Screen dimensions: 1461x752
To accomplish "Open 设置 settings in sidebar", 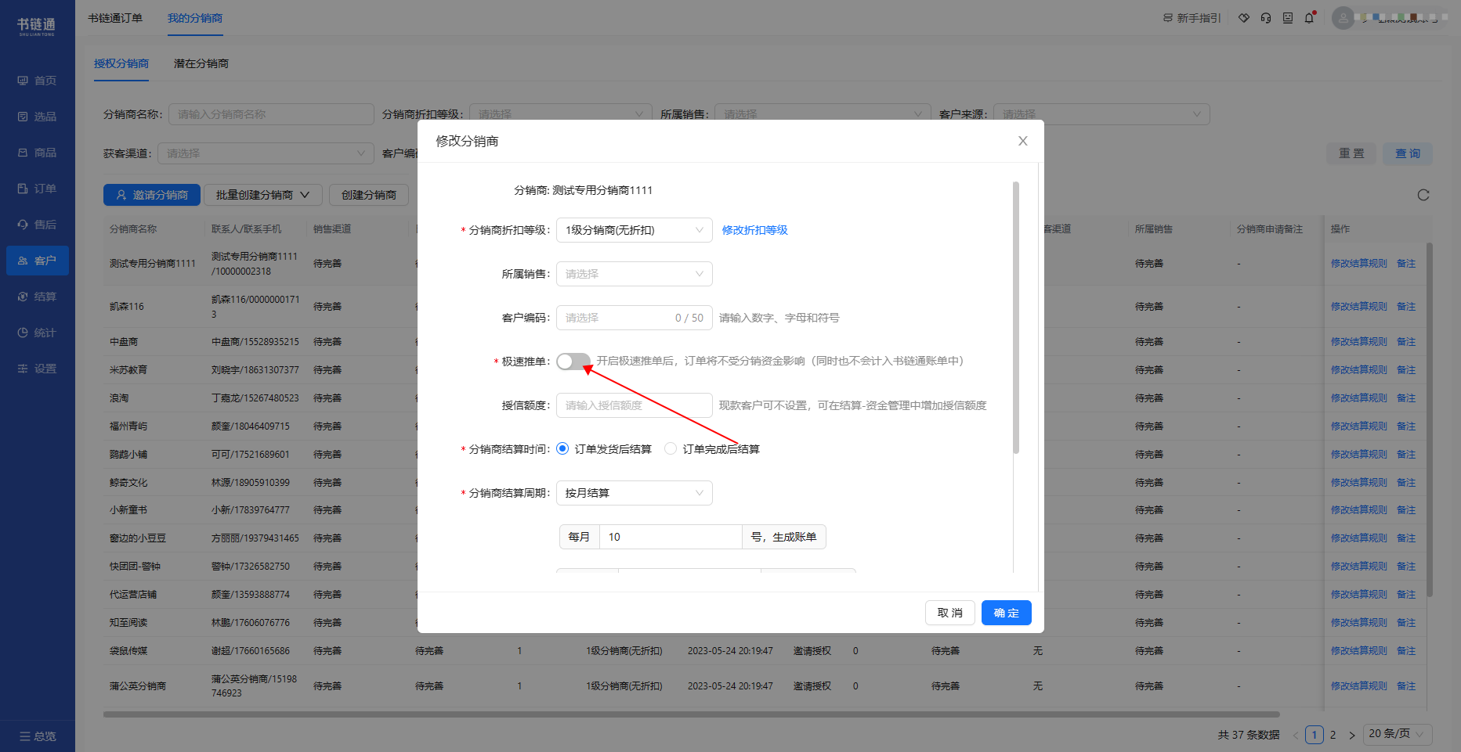I will [x=37, y=369].
